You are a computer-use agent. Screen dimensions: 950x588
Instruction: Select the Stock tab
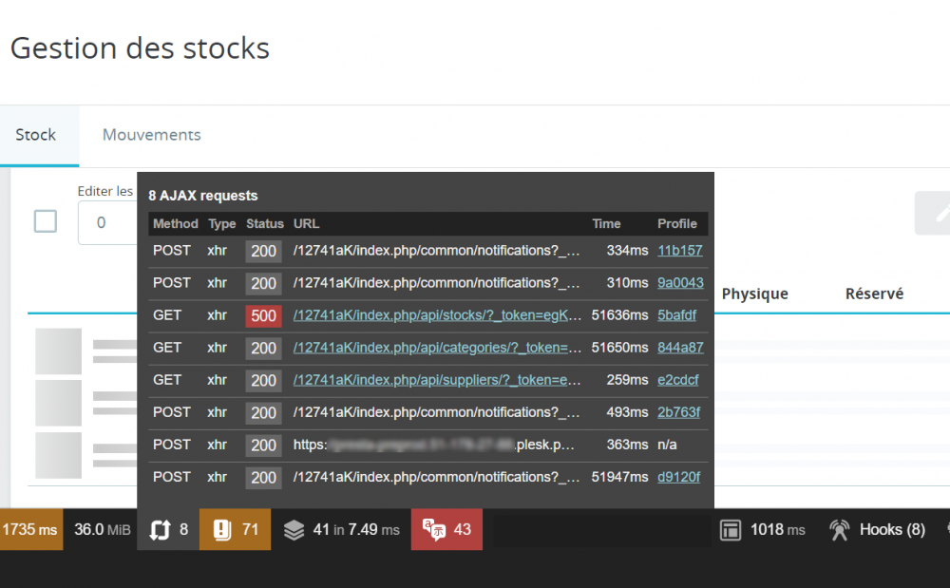click(36, 135)
